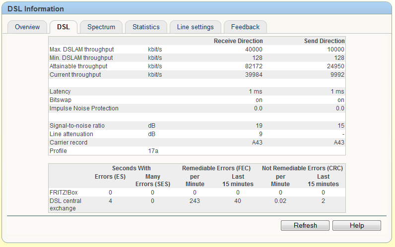Click the Current throughput send value 9992
This screenshot has width=395, height=247.
(x=337, y=75)
